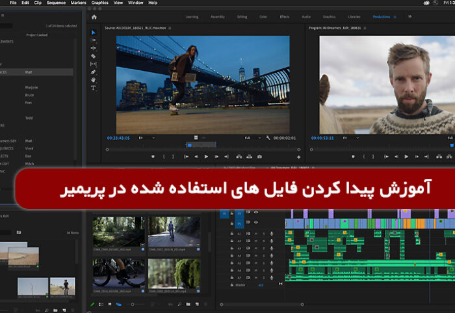Screen dimensions: 455x313
Task: Click Lift button in Program monitor
Action: click(x=439, y=157)
